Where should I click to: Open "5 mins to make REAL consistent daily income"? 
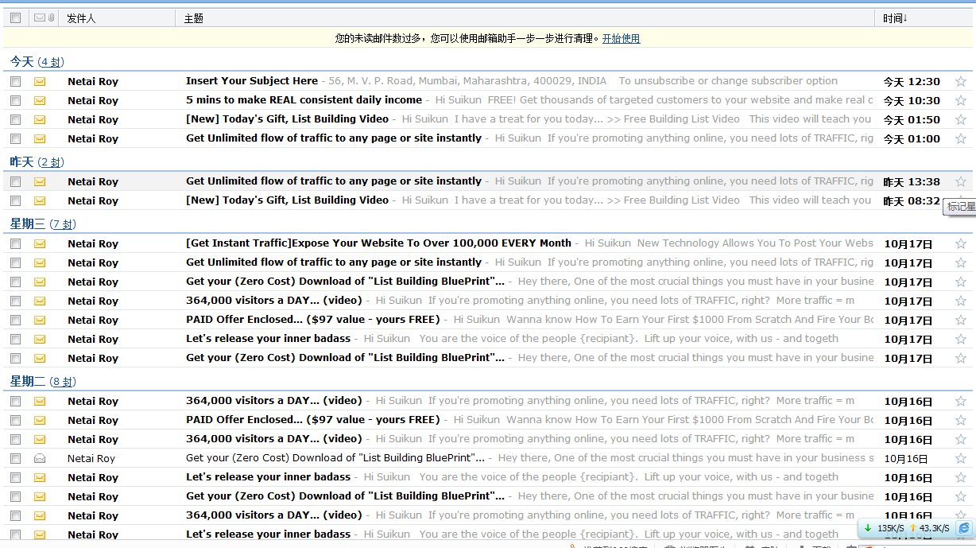coord(304,100)
